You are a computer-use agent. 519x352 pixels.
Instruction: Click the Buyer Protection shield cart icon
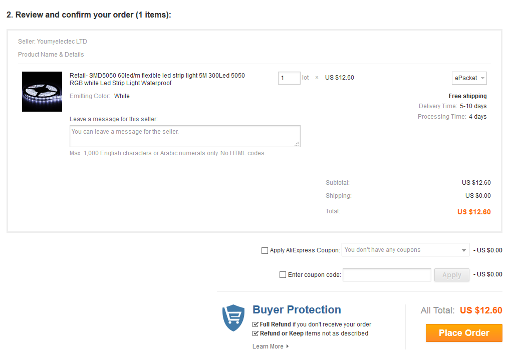(233, 317)
